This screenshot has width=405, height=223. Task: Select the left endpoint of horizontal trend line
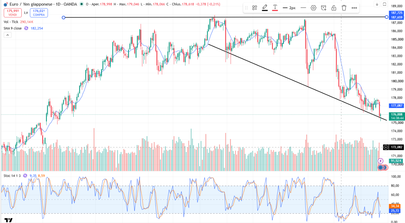[x=64, y=18]
